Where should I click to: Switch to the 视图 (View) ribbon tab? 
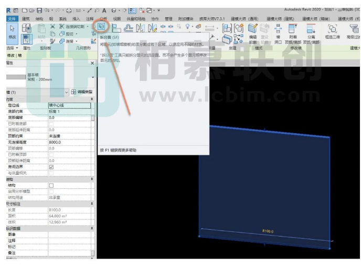(117, 19)
